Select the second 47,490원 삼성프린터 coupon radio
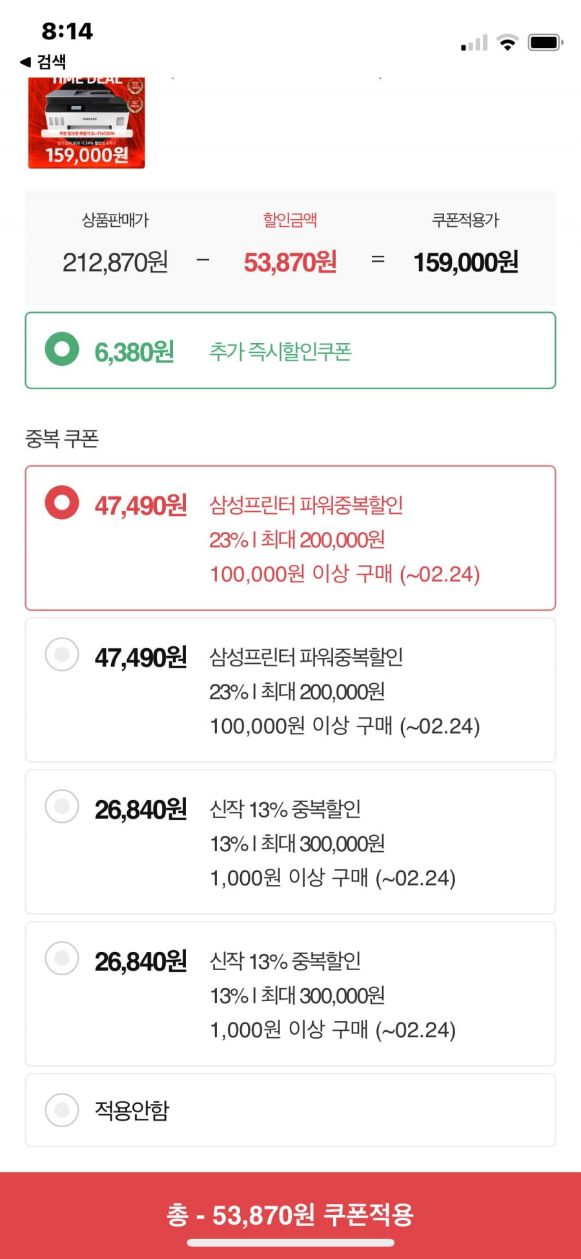This screenshot has height=1259, width=581. pyautogui.click(x=62, y=654)
